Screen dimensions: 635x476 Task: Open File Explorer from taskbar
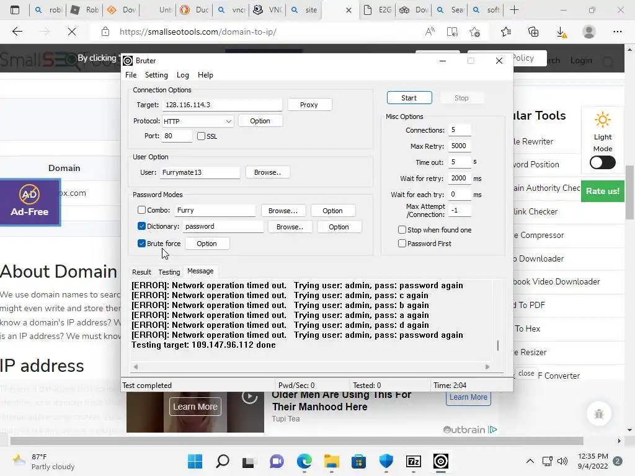point(331,461)
